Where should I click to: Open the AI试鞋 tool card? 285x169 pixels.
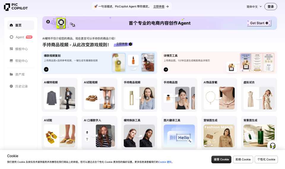(x=59, y=133)
